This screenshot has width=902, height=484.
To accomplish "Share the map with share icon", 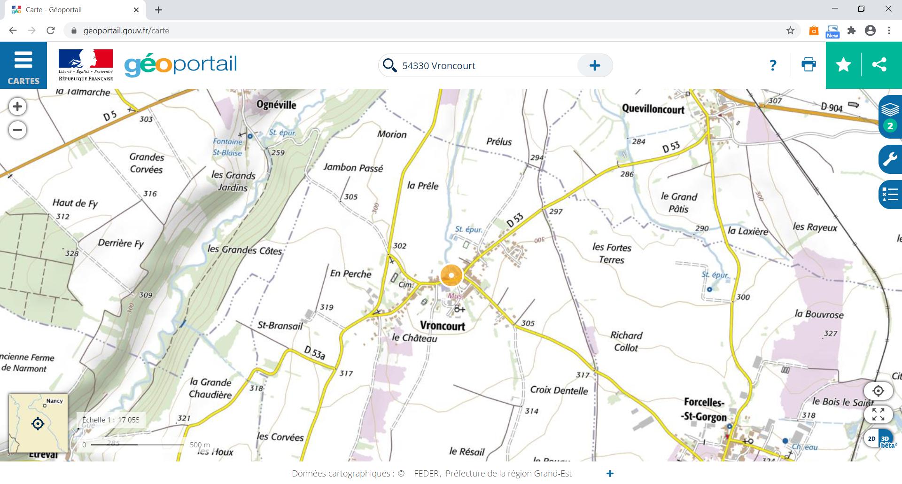I will coord(879,65).
